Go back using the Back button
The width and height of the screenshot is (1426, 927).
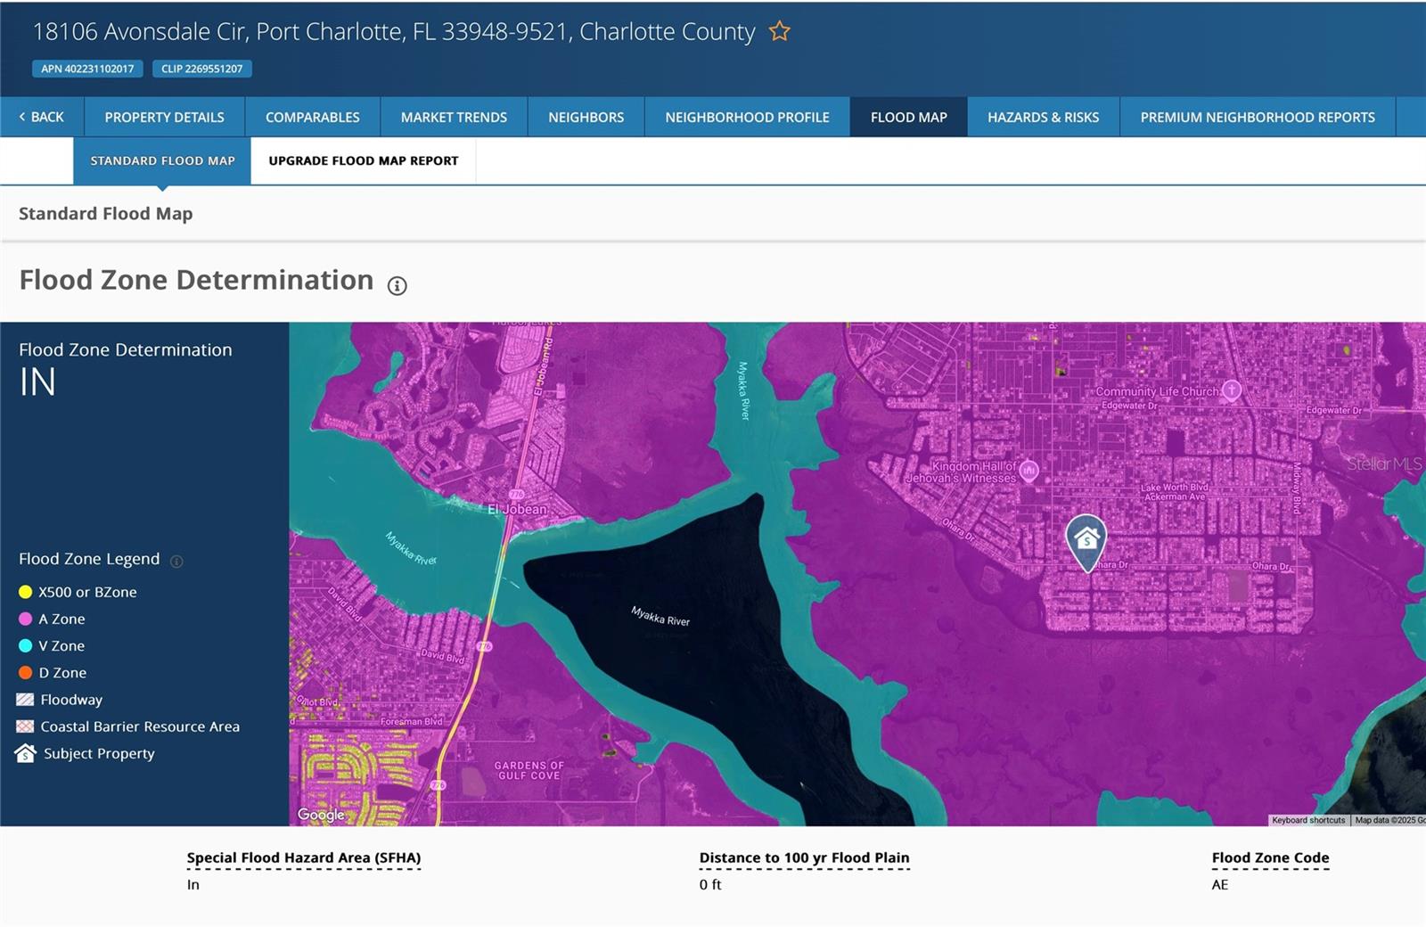pos(42,117)
